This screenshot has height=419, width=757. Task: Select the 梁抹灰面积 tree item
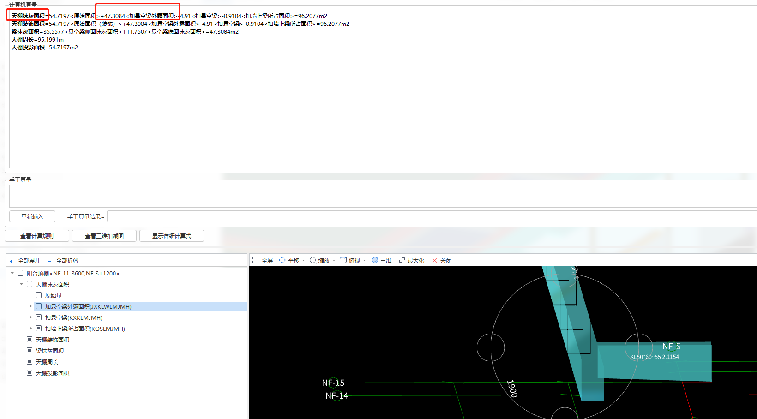[x=50, y=351]
